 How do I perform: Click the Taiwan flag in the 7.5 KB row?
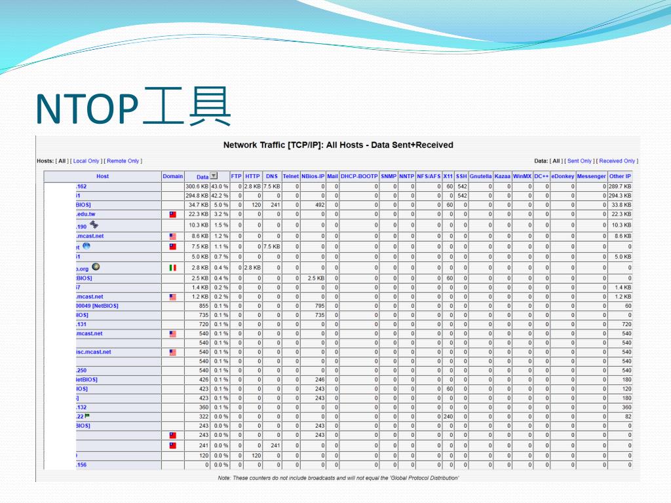173,247
